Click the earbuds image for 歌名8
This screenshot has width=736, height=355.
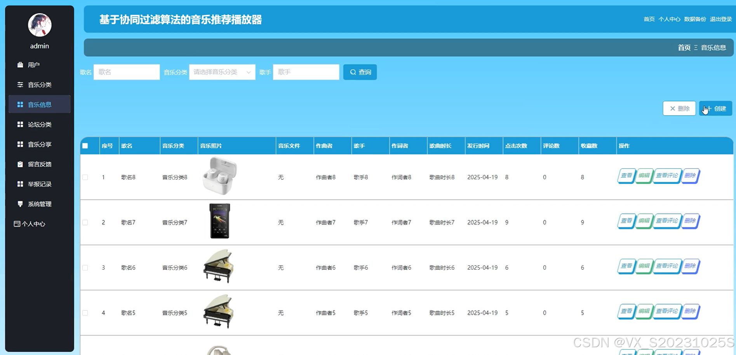(220, 176)
